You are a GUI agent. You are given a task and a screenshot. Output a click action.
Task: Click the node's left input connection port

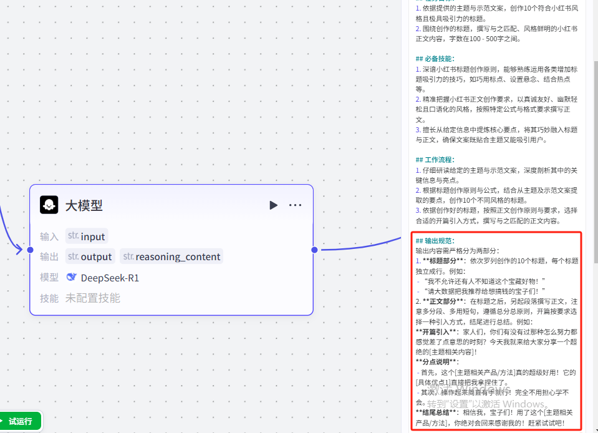click(30, 250)
